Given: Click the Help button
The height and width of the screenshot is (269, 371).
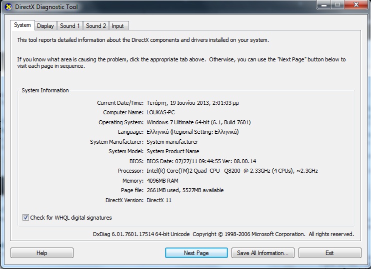Looking at the screenshot, I should click(x=42, y=253).
